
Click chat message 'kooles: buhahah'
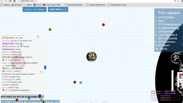[x=10, y=85]
